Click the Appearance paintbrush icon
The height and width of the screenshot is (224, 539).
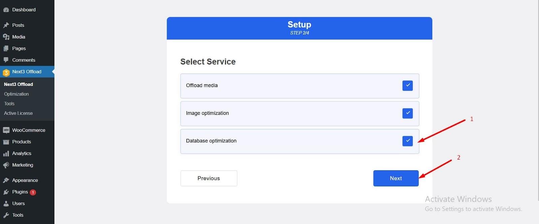6,180
